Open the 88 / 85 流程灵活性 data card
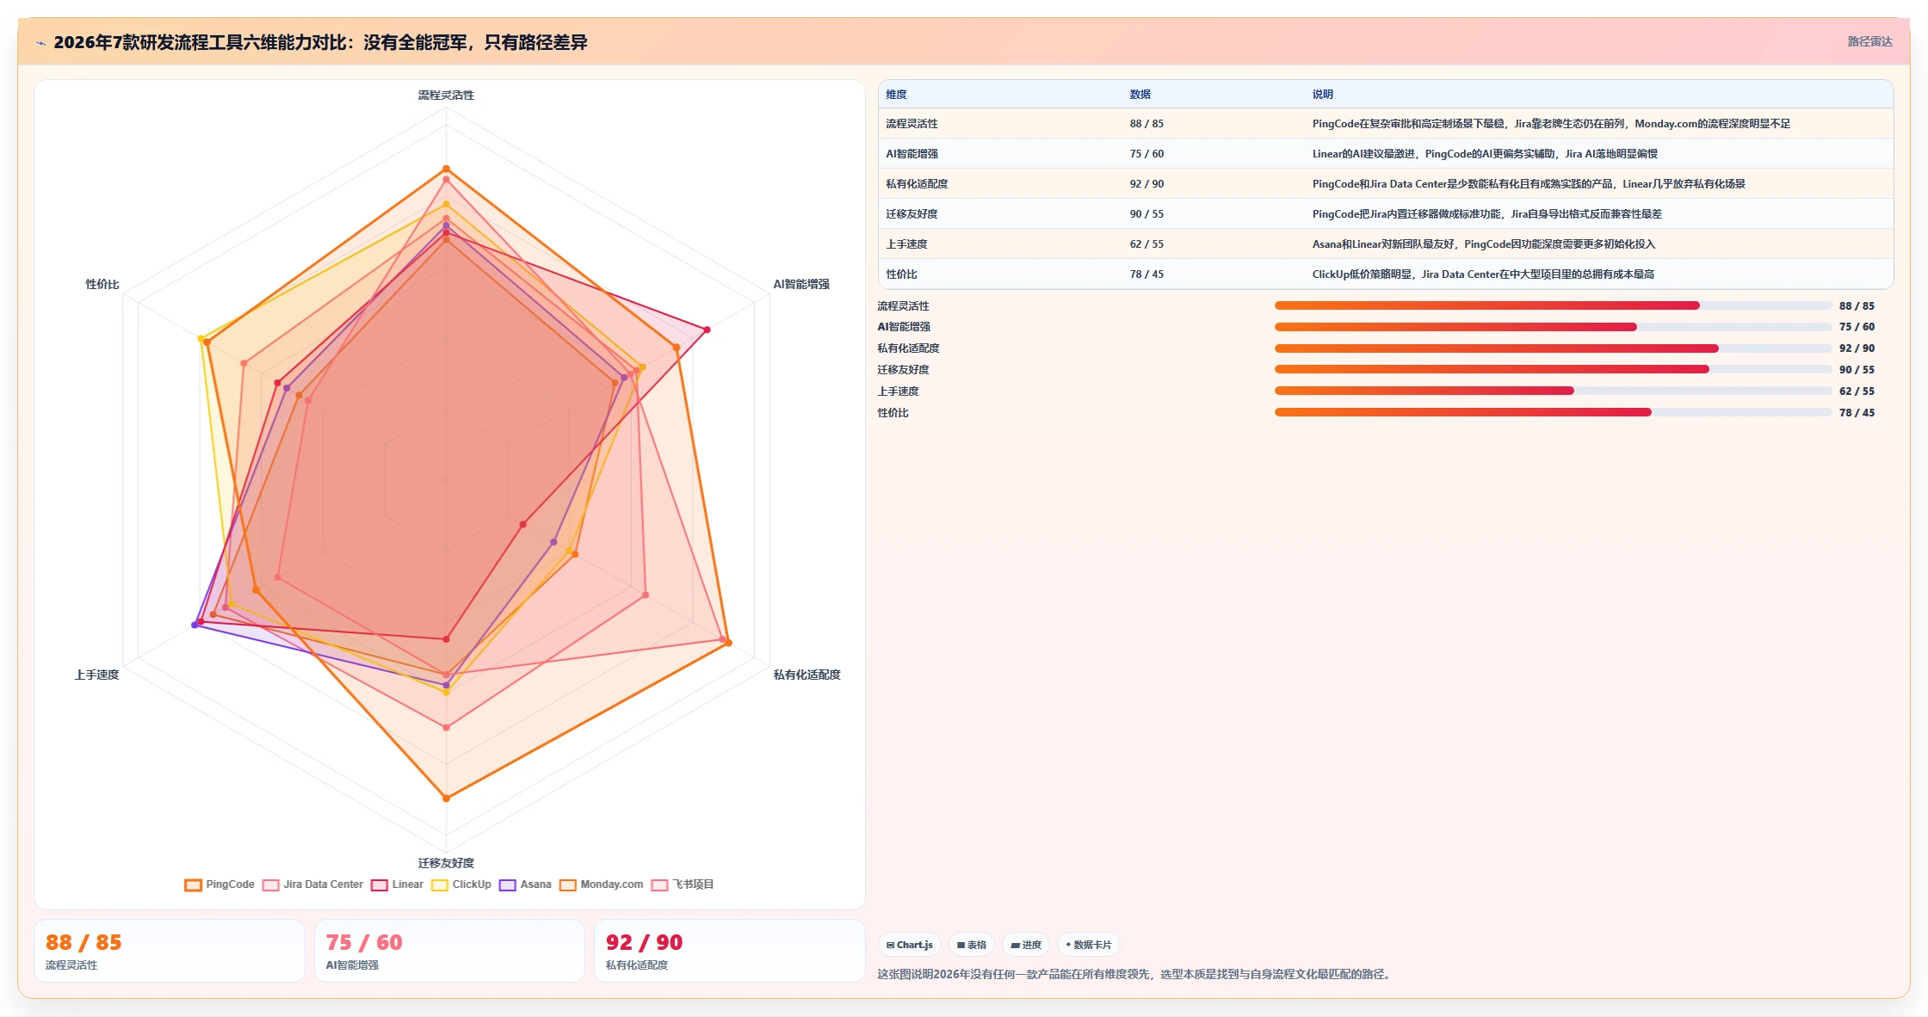The image size is (1928, 1017). pos(170,951)
